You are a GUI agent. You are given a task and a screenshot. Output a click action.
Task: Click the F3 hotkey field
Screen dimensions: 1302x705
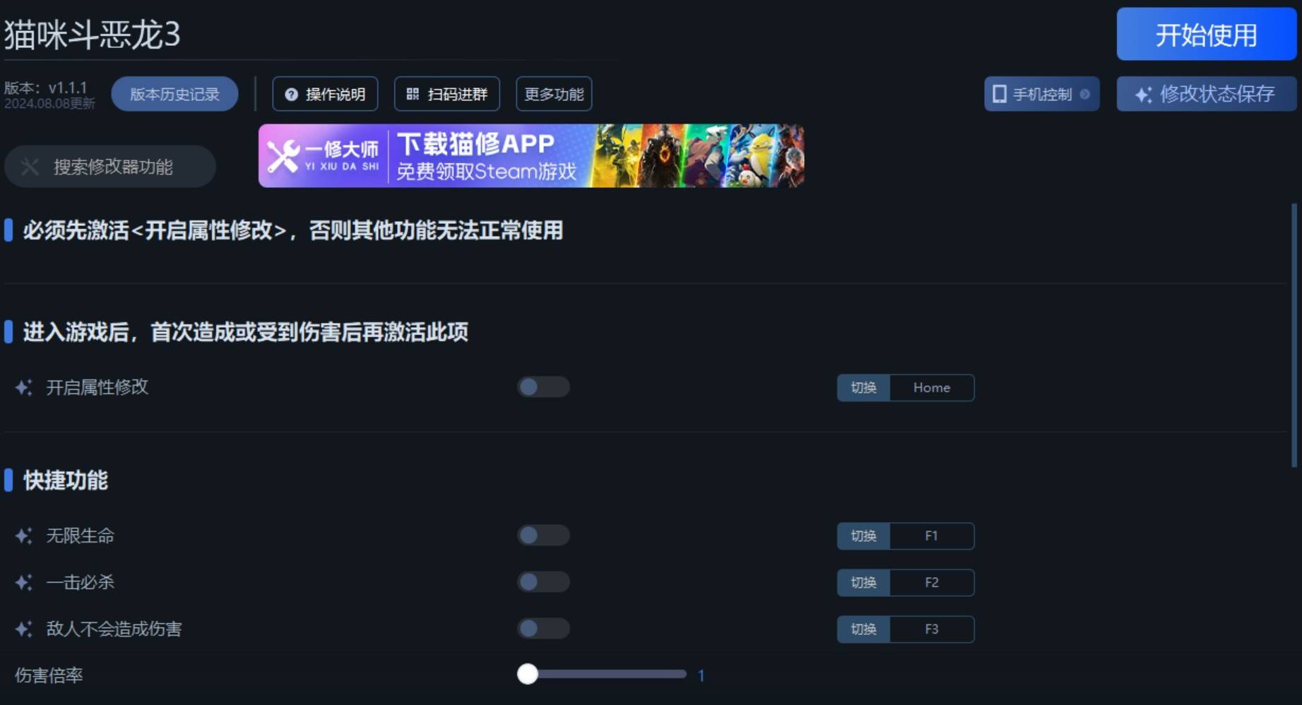932,629
